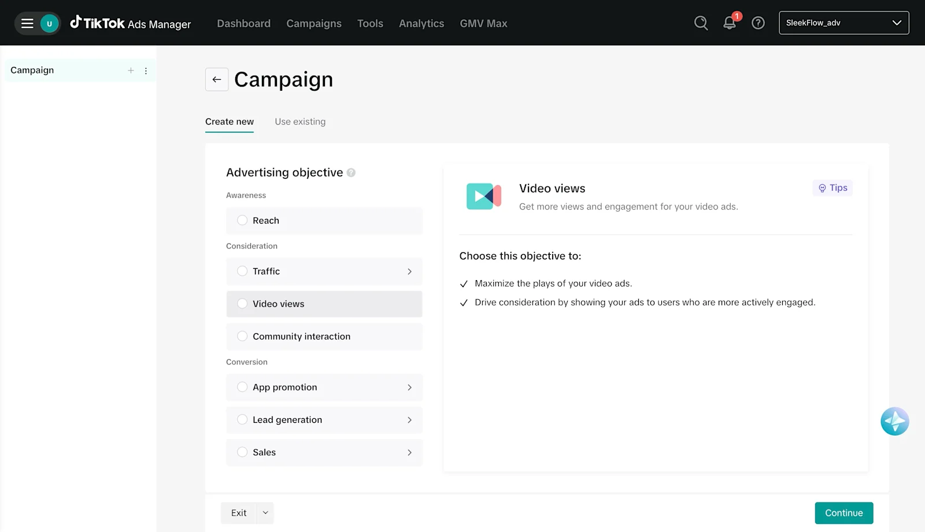The height and width of the screenshot is (532, 925).
Task: Open the search icon in the header
Action: point(701,23)
